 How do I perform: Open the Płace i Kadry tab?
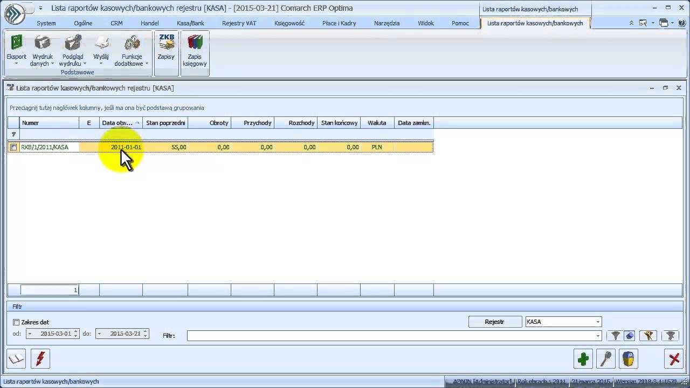click(339, 23)
